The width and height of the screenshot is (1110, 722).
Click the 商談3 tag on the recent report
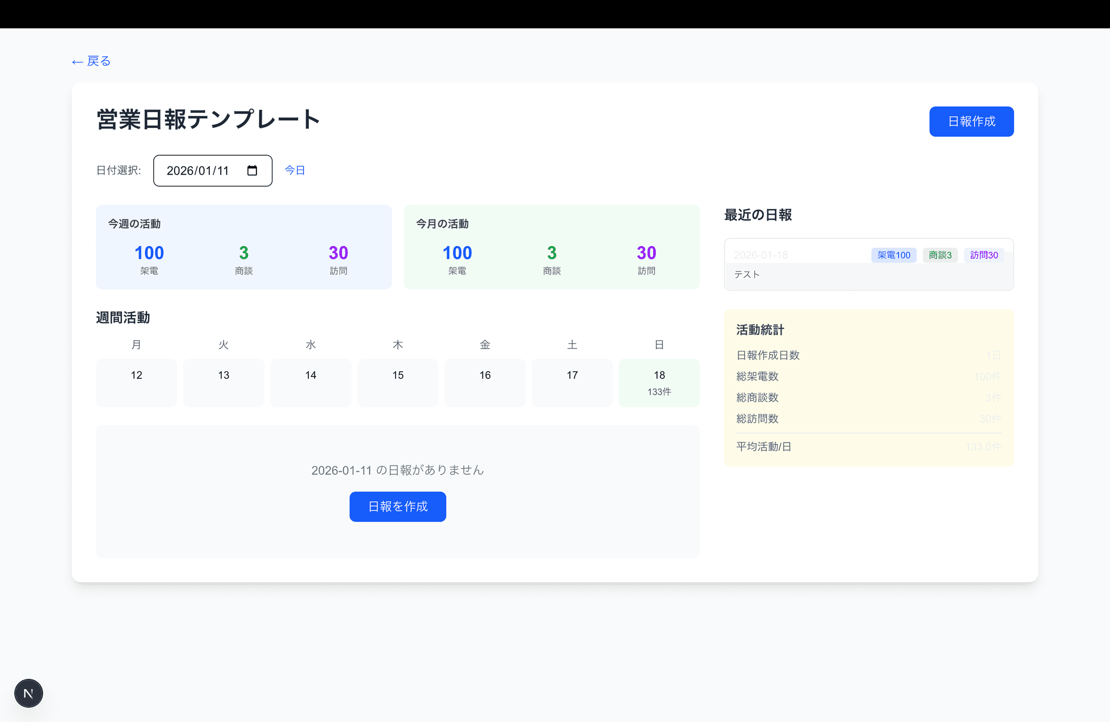coord(940,255)
